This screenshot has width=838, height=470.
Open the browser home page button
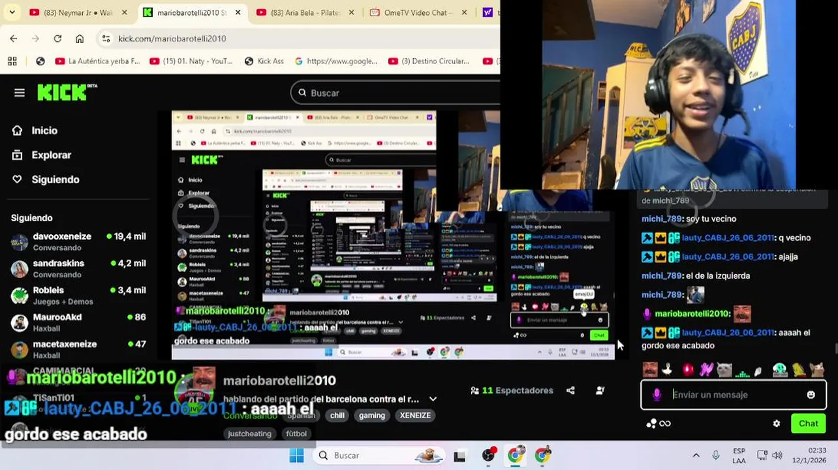click(x=80, y=39)
